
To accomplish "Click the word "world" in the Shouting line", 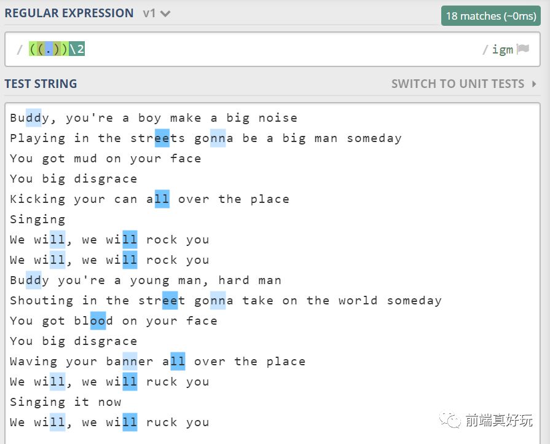I will pyautogui.click(x=358, y=301).
